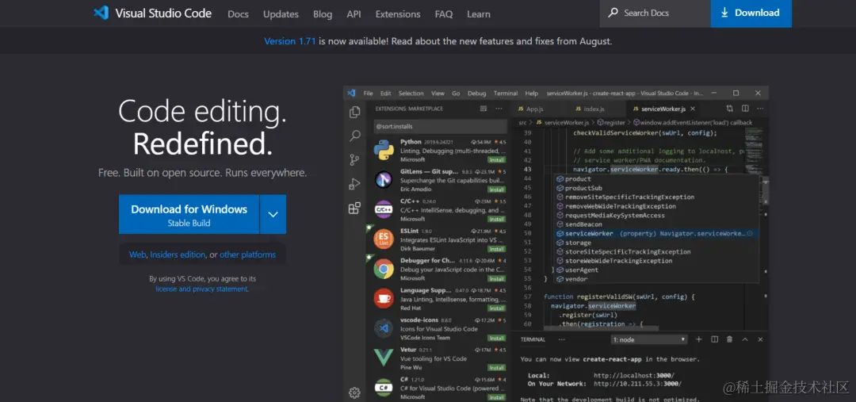The image size is (856, 402).
Task: Open the Version 1.71 link
Action: click(290, 41)
